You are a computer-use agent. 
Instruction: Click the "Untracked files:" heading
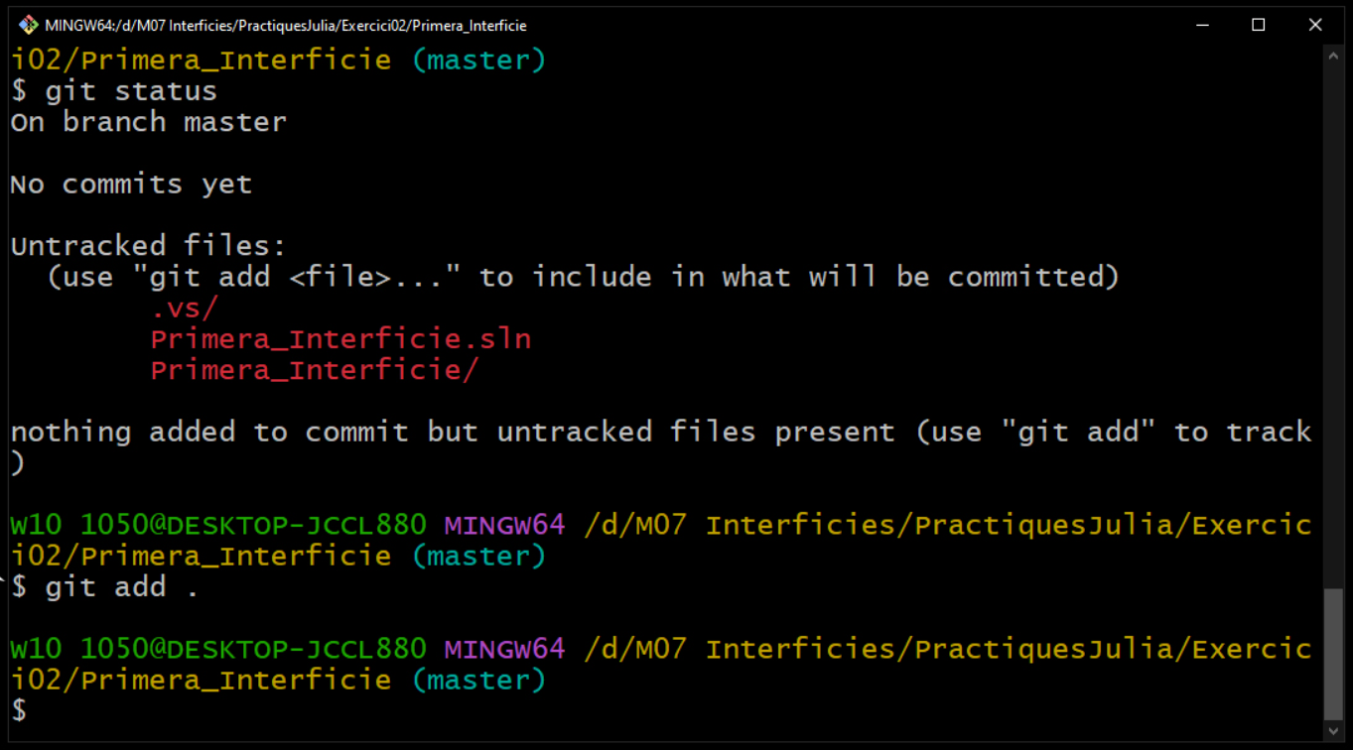pos(149,246)
